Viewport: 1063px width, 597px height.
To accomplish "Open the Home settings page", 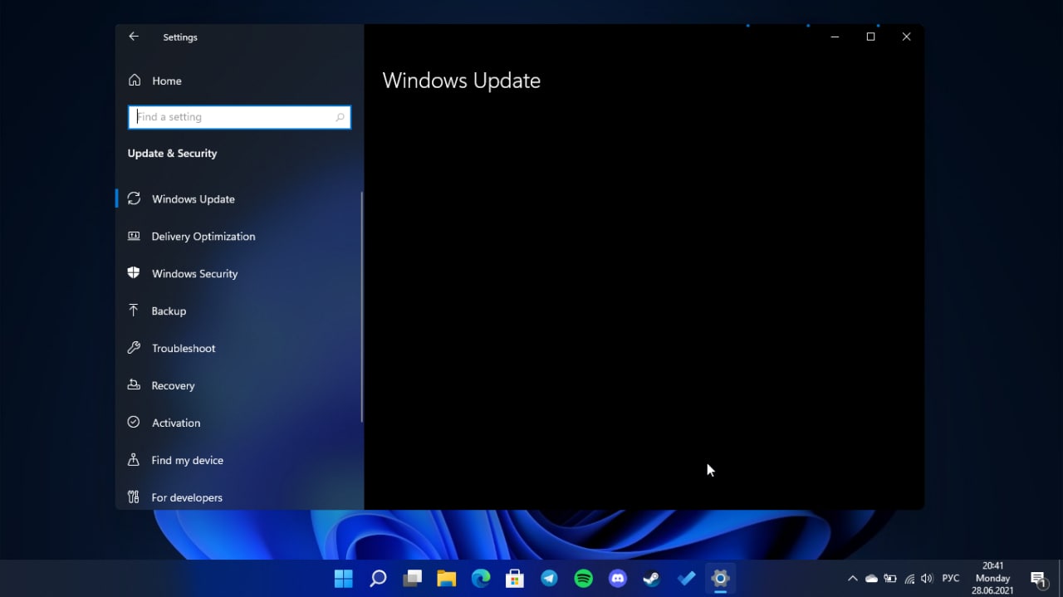I will 239,81.
